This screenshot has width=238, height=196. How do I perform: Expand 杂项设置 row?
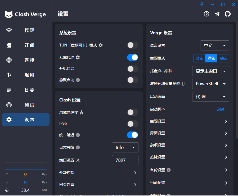190,146
